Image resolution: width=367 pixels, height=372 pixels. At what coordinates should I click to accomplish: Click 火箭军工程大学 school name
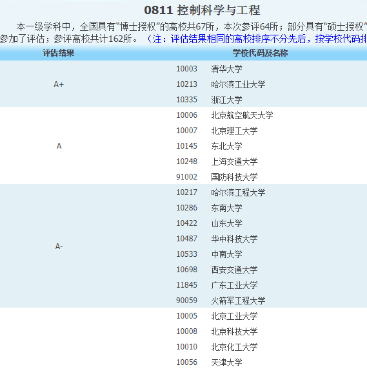(238, 301)
